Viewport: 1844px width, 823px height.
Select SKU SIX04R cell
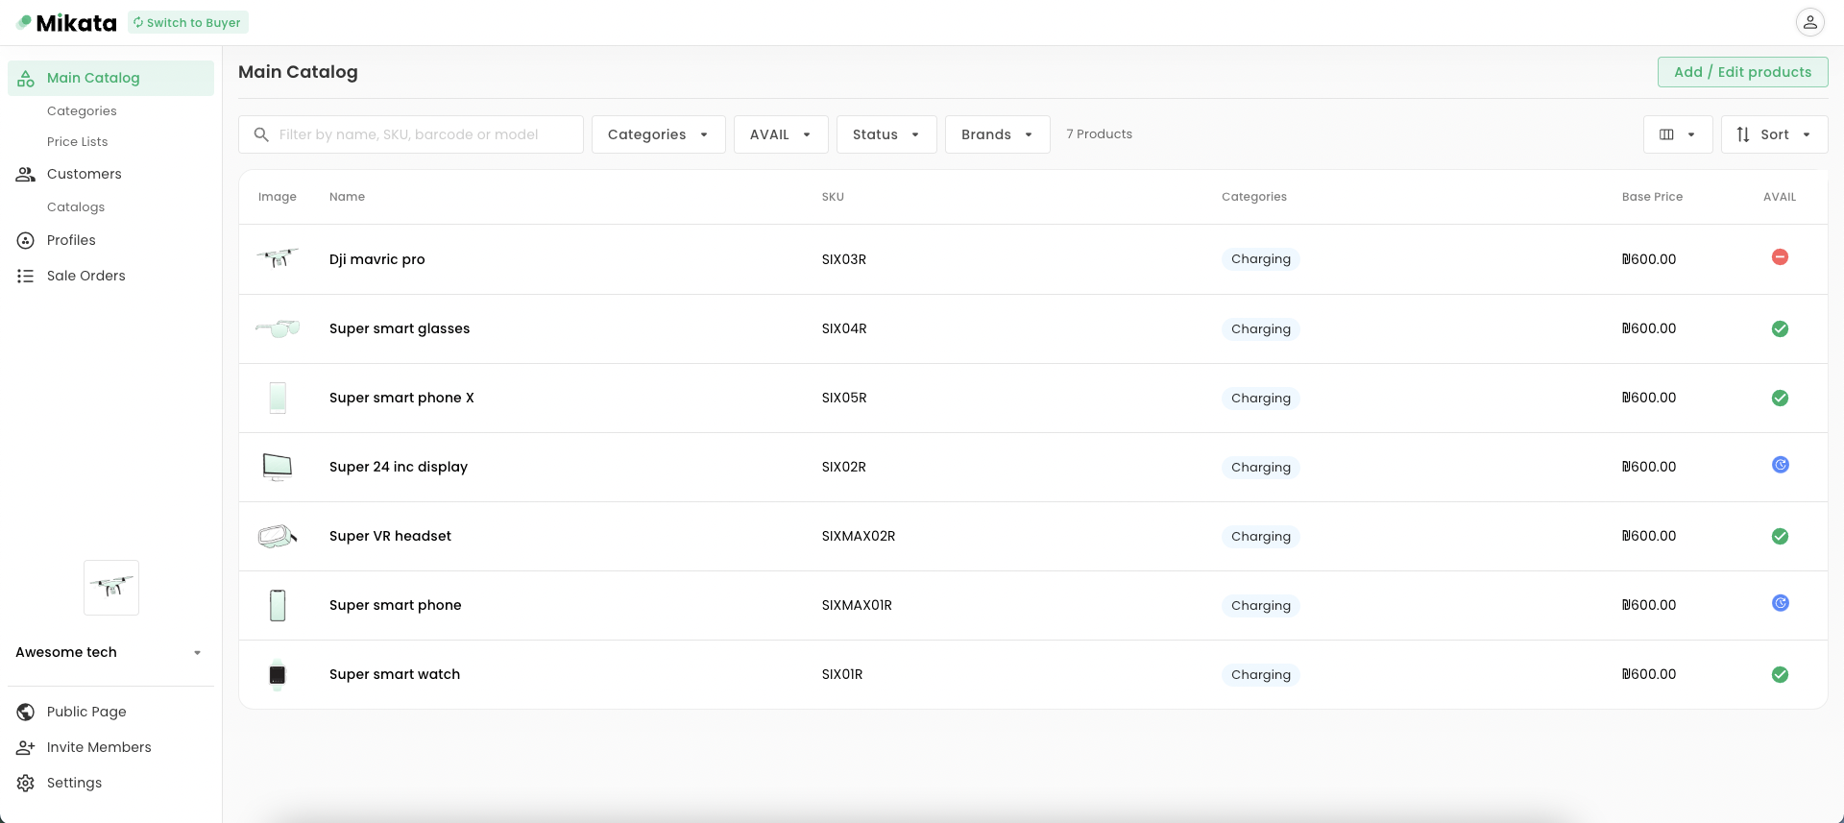(844, 328)
